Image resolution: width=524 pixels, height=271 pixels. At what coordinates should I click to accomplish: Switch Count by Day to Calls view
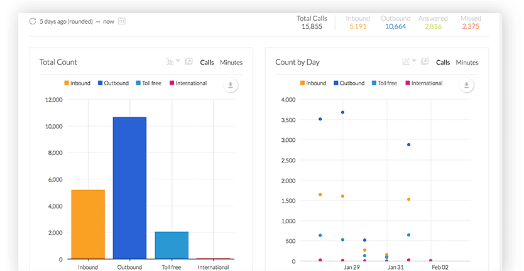click(443, 62)
